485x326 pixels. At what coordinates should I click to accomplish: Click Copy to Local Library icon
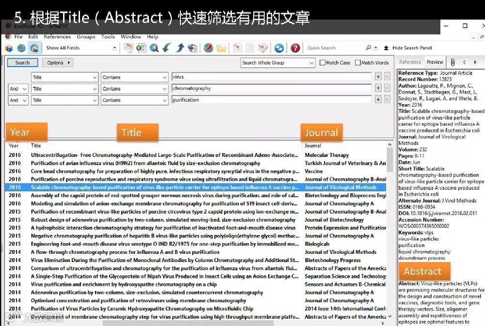click(128, 48)
